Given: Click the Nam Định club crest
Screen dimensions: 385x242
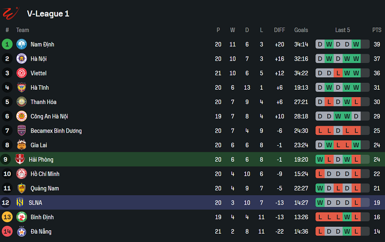Looking at the screenshot, I should click(x=21, y=44).
